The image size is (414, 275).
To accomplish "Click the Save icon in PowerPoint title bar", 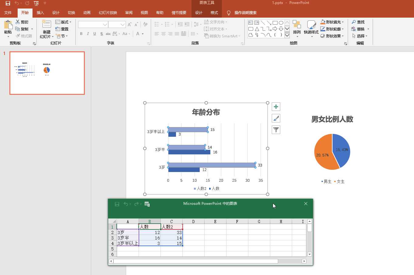I will point(8,3).
